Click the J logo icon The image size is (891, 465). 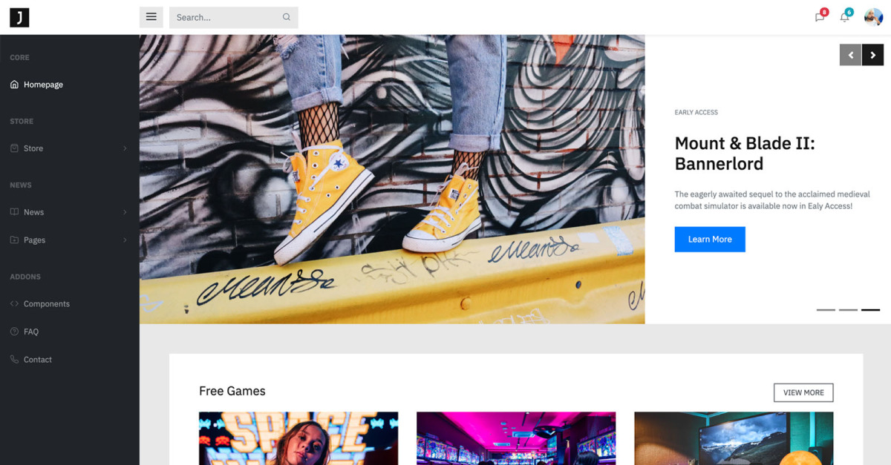point(19,17)
